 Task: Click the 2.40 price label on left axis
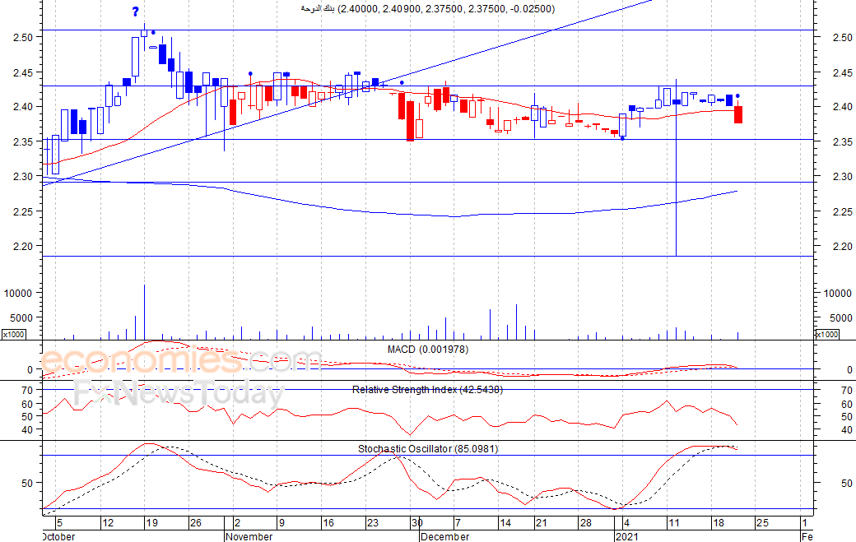point(24,107)
